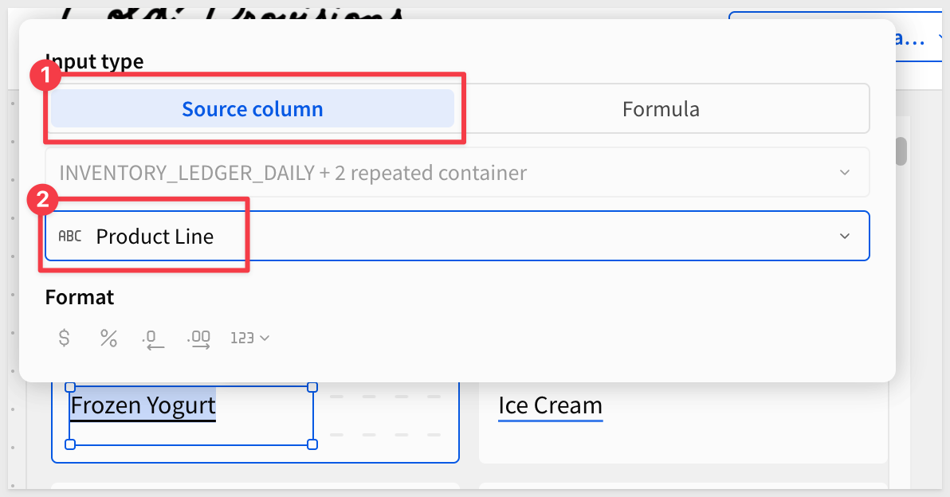
Task: Click top-right resize handle of Frozen Yogurt box
Action: pos(312,387)
